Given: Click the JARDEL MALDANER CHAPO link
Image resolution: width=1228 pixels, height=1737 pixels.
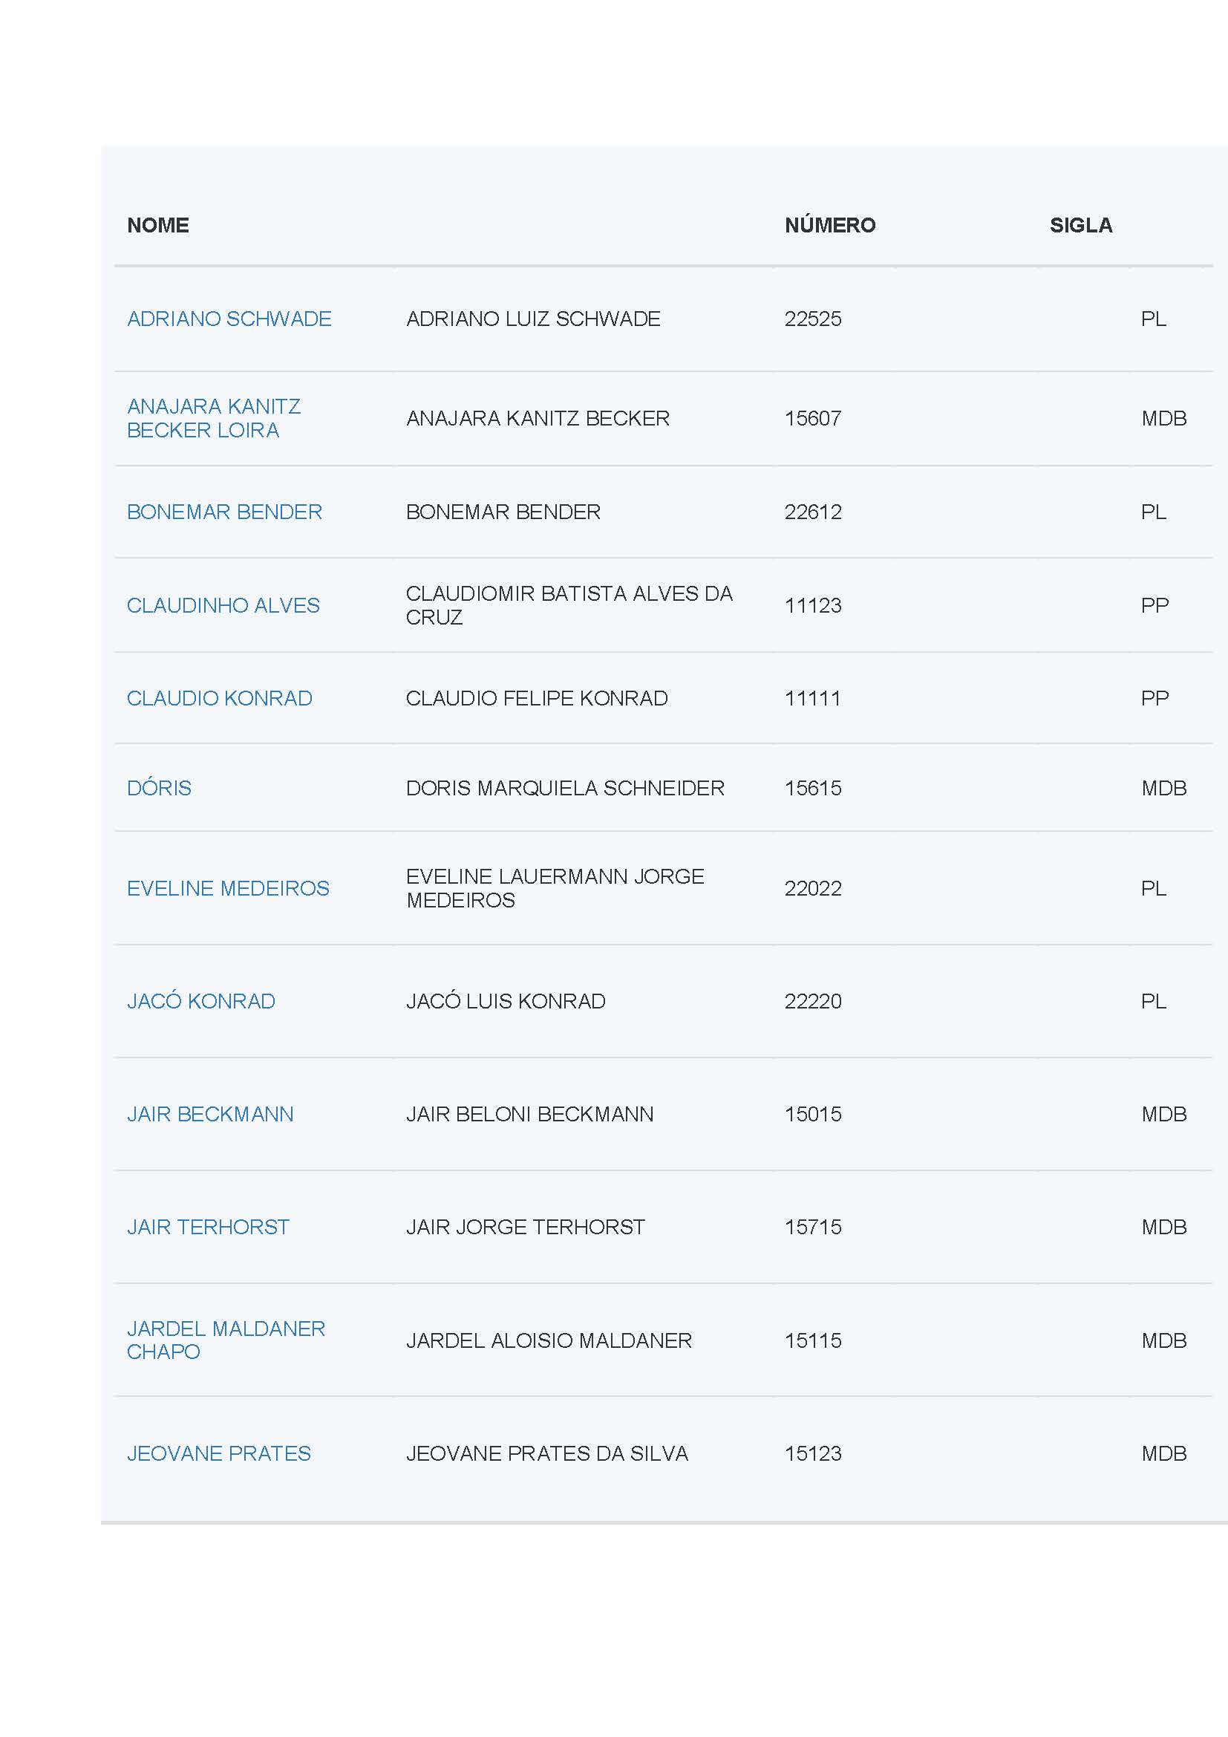Looking at the screenshot, I should click(x=226, y=1340).
